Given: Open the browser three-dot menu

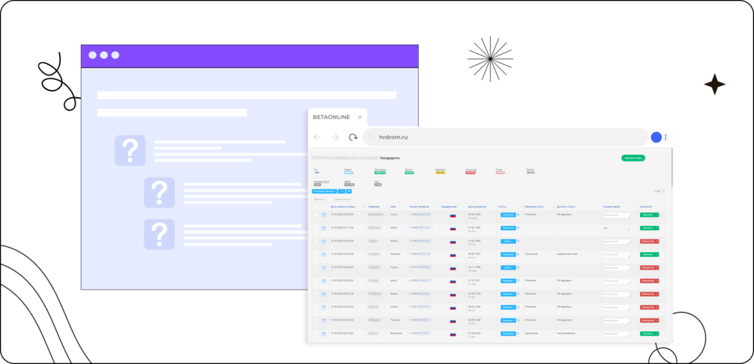Looking at the screenshot, I should 666,138.
